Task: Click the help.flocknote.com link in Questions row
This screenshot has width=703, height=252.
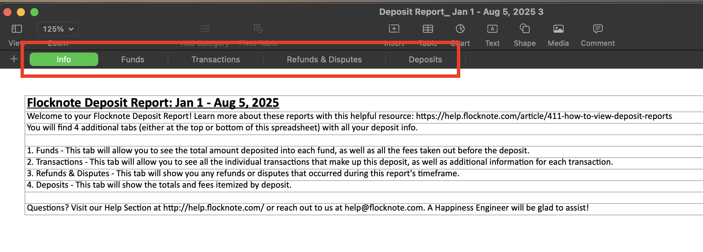Action: pos(213,208)
